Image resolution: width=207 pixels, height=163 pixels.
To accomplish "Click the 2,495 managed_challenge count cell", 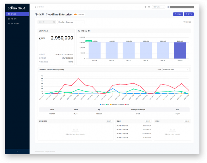I will pyautogui.click(x=138, y=114).
